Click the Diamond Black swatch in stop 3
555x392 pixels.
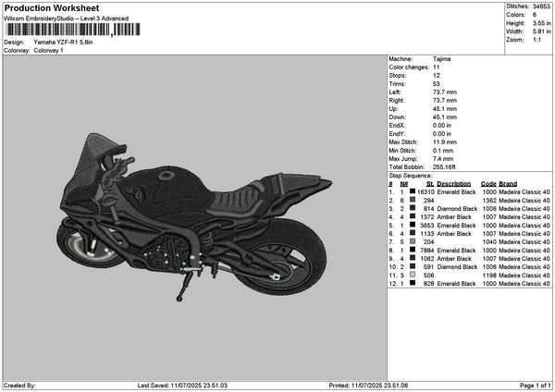click(x=412, y=208)
